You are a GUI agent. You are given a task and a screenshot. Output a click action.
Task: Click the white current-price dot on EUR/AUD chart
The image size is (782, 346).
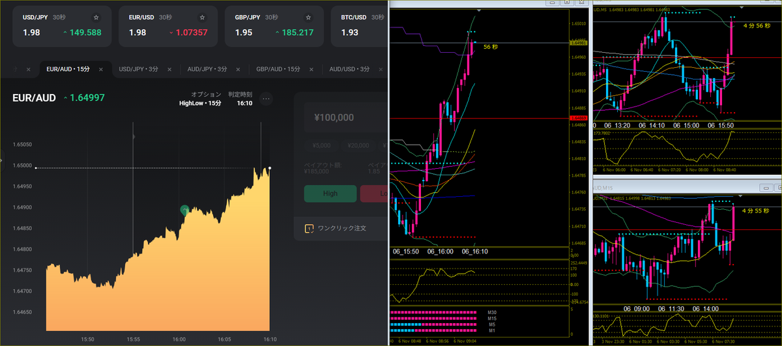click(x=270, y=168)
